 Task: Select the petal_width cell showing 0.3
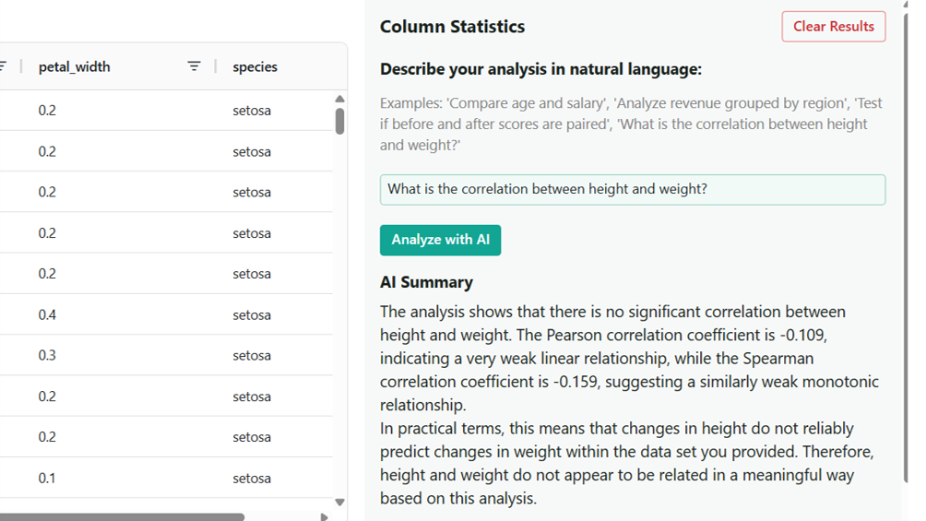click(47, 355)
